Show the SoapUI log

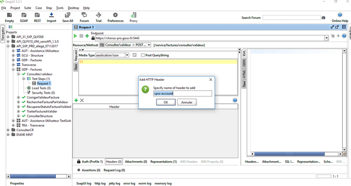[84, 183]
